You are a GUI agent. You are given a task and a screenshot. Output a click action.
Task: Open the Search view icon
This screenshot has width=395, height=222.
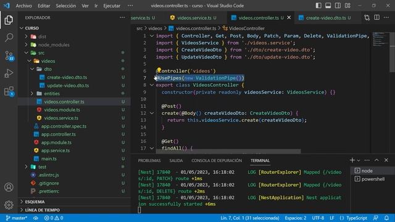click(9, 38)
